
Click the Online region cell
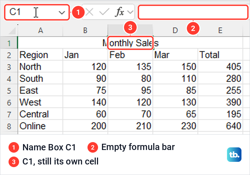click(40, 126)
